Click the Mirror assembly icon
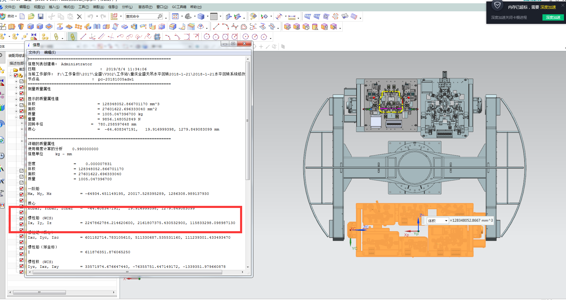This screenshot has height=300, width=566. [34, 37]
